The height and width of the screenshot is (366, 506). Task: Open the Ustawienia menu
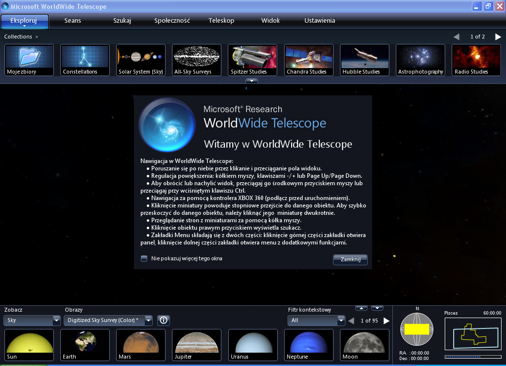coord(319,21)
